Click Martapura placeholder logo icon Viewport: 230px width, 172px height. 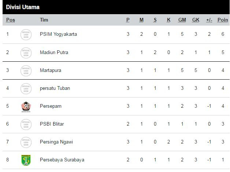point(26,71)
